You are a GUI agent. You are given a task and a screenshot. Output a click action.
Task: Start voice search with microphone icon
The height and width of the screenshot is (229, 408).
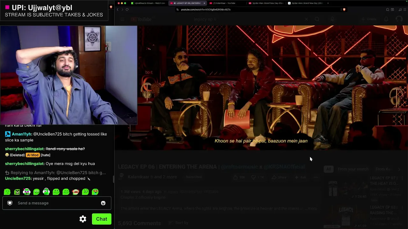tap(332, 19)
